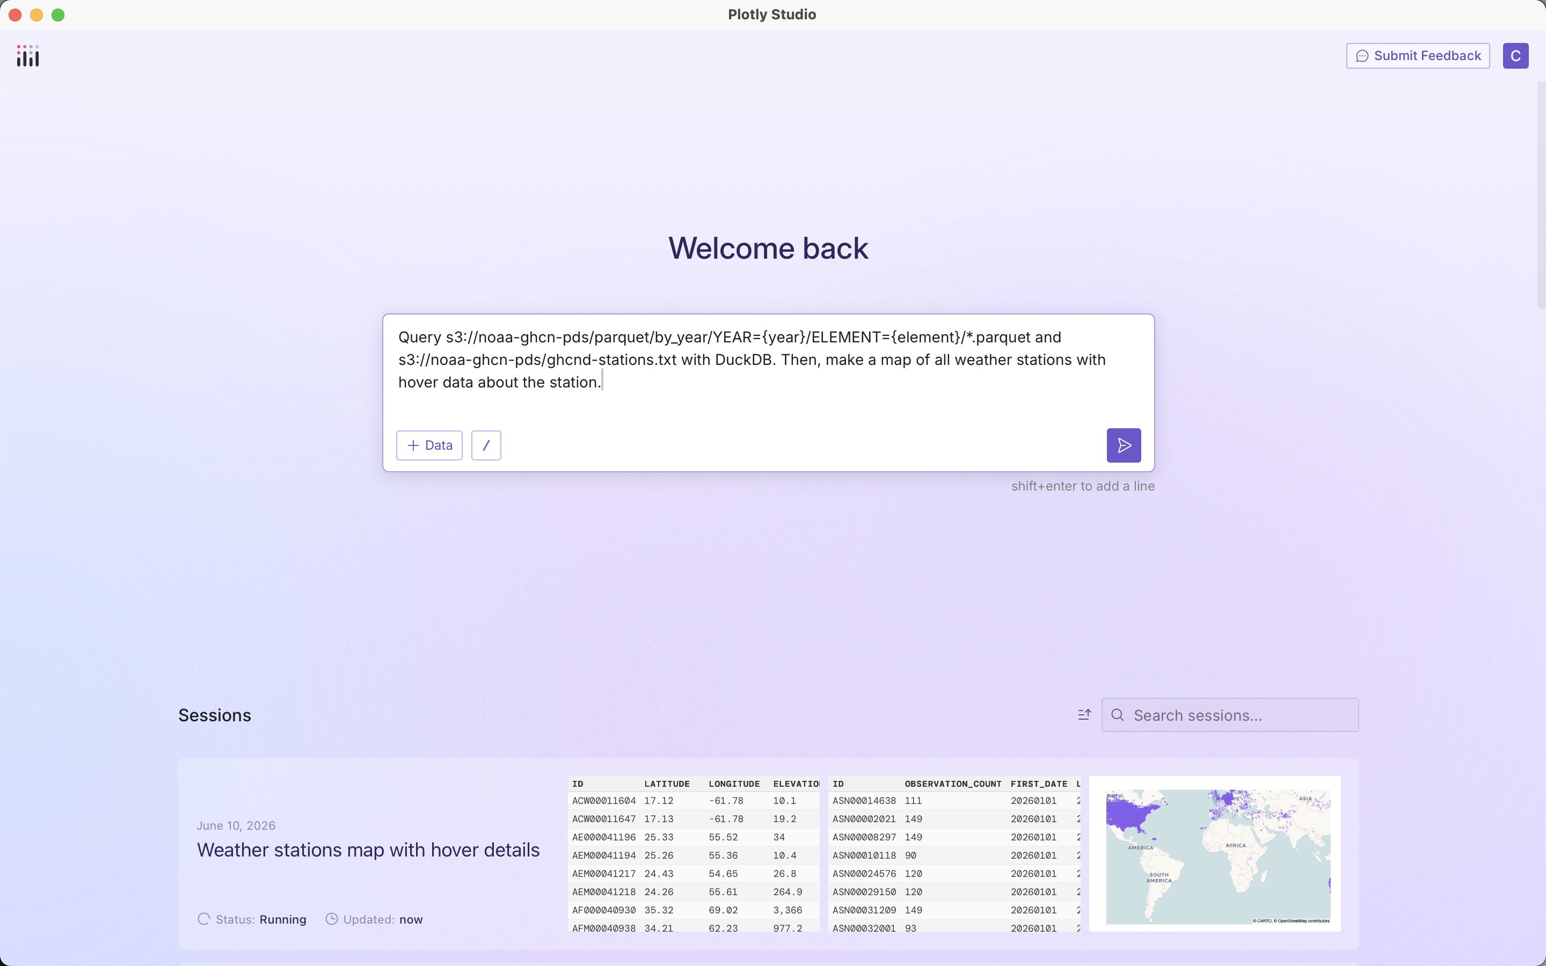Click the 'Sessions' section heading
Viewport: 1546px width, 966px height.
(x=215, y=715)
